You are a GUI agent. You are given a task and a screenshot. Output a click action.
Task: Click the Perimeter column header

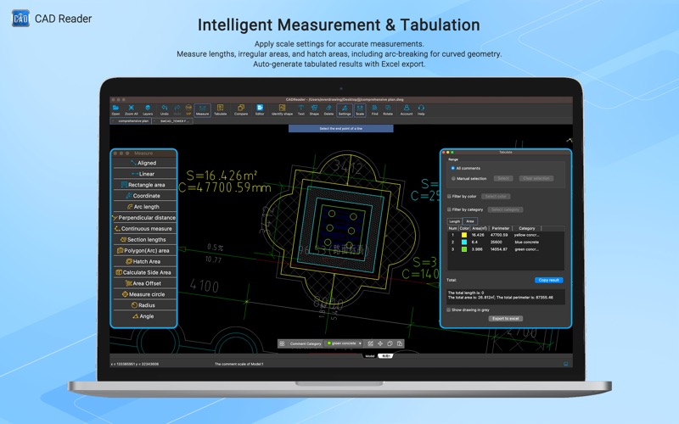click(x=501, y=228)
